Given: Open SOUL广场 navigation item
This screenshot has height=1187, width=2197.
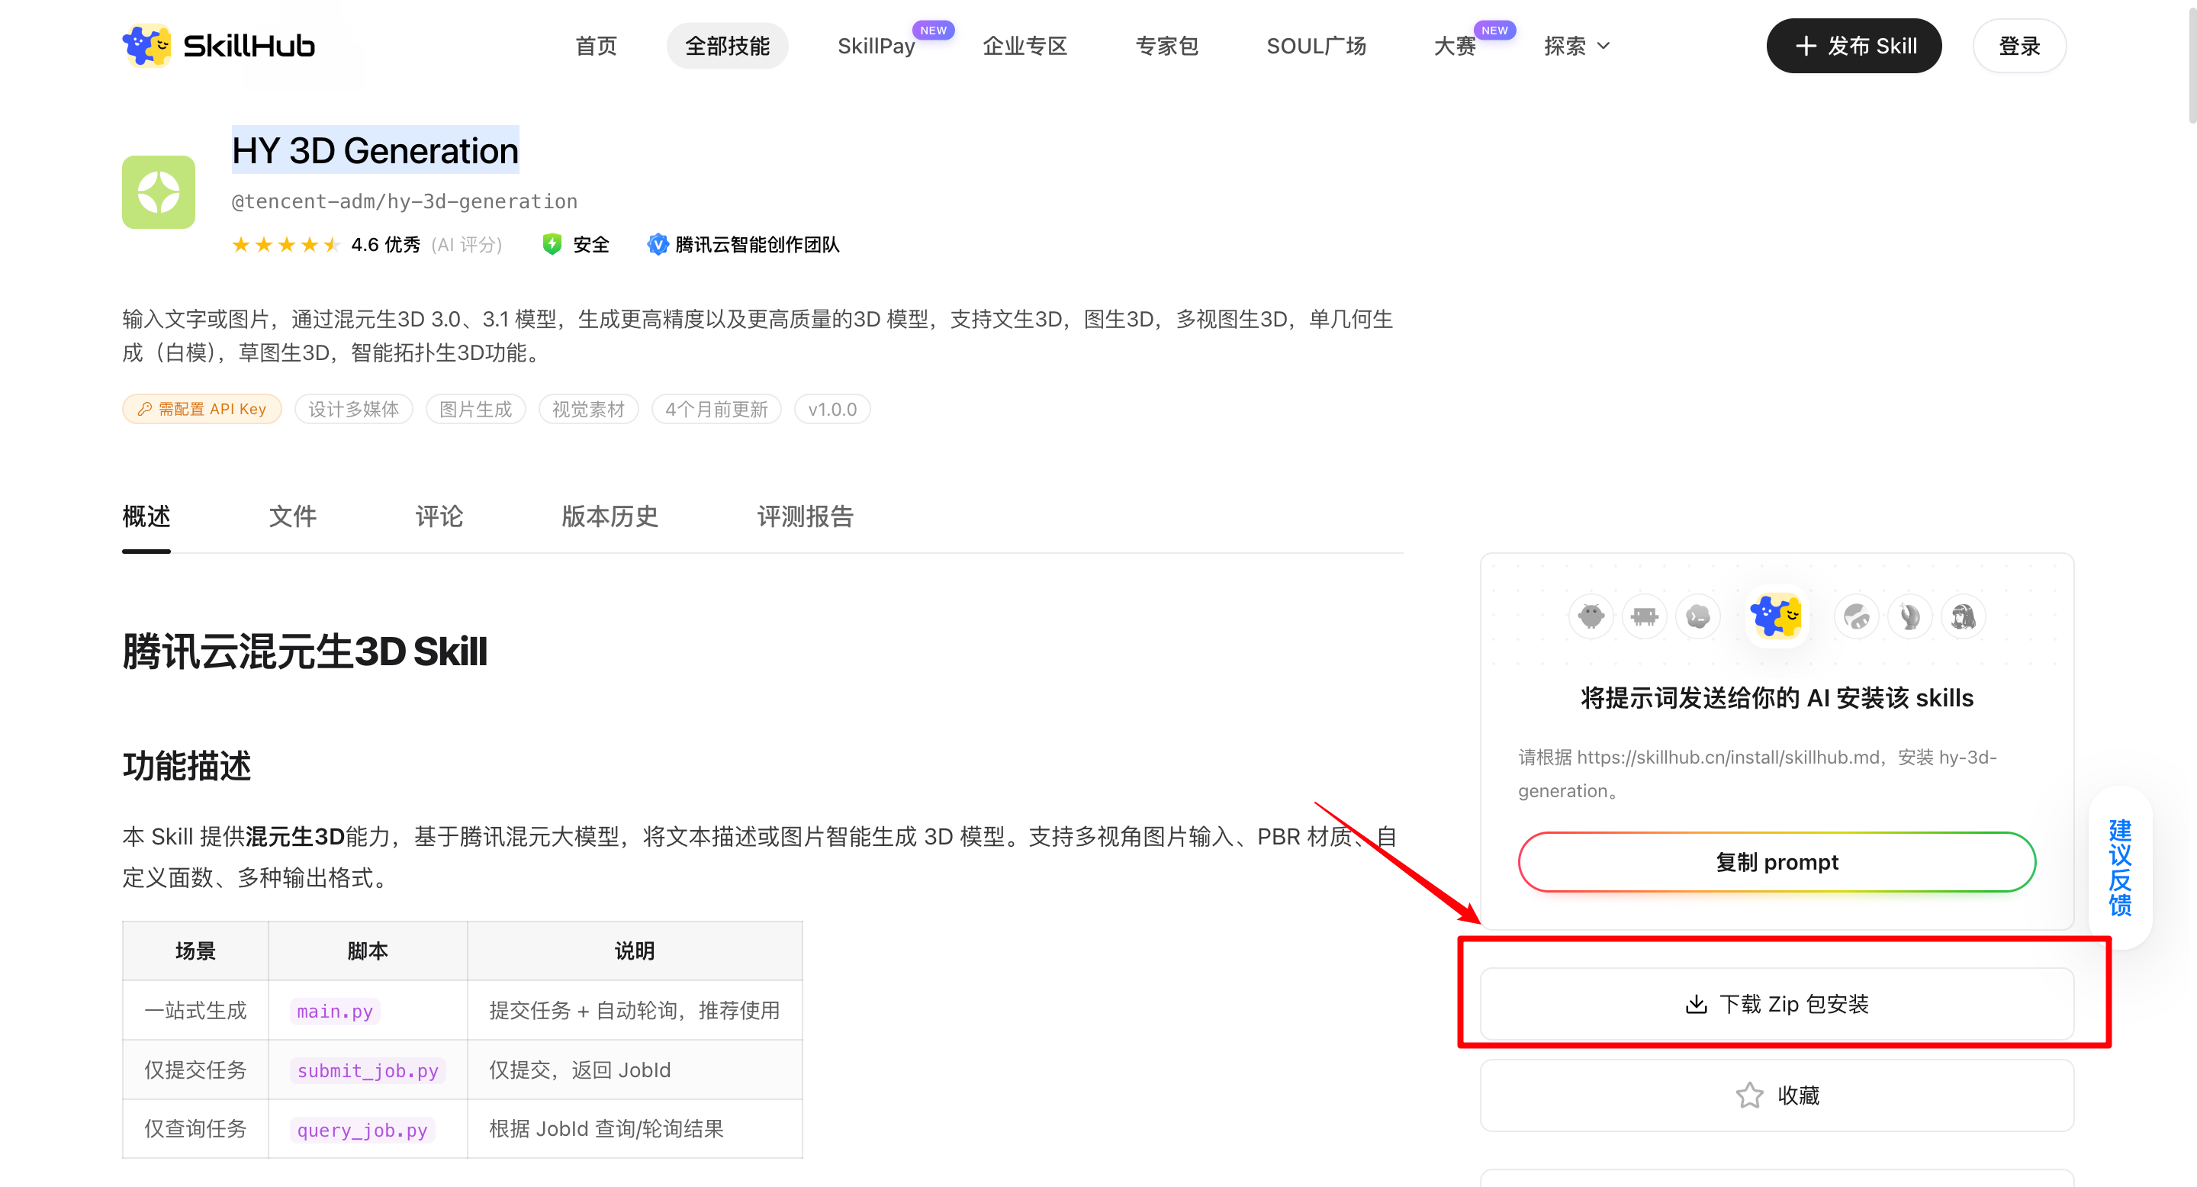Looking at the screenshot, I should (x=1316, y=46).
